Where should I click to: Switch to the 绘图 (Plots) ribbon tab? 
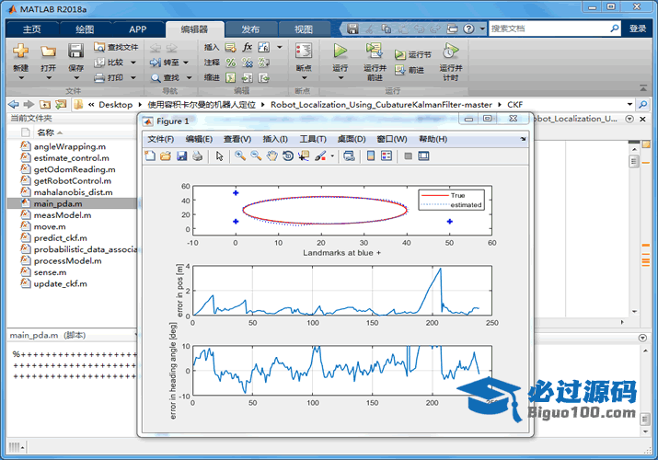click(85, 29)
